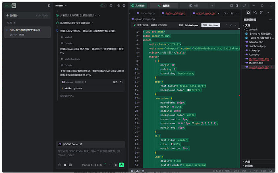The height and width of the screenshot is (173, 278).
Task: Expand the uploads folder in file tree
Action: tap(253, 29)
